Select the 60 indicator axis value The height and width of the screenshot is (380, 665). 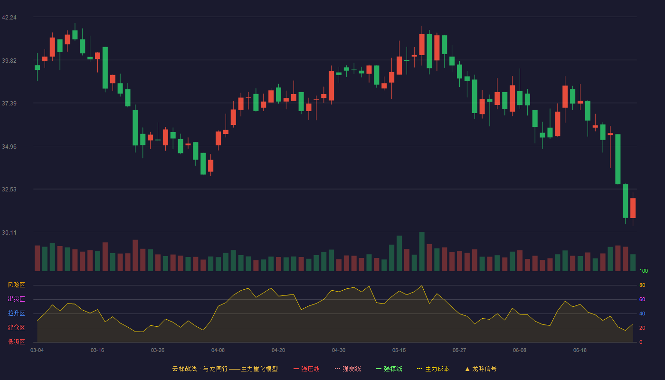[x=642, y=300]
